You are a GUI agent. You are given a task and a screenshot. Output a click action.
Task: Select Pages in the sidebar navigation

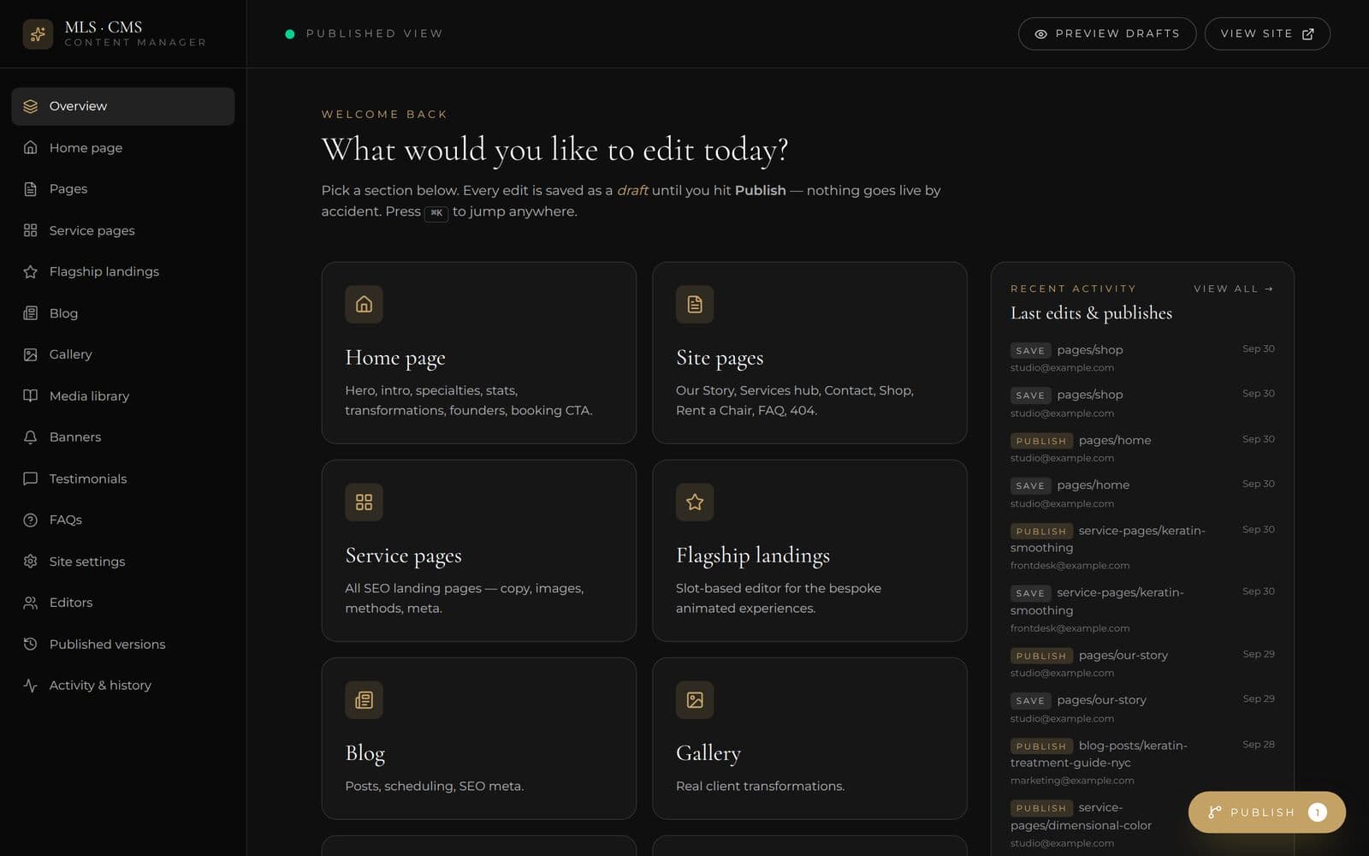123,189
